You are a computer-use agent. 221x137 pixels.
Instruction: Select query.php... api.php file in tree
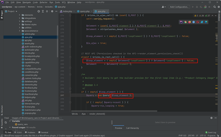[28, 40]
